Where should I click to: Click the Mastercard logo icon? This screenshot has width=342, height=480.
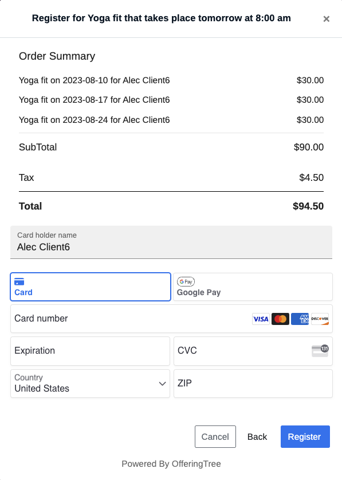pos(280,319)
